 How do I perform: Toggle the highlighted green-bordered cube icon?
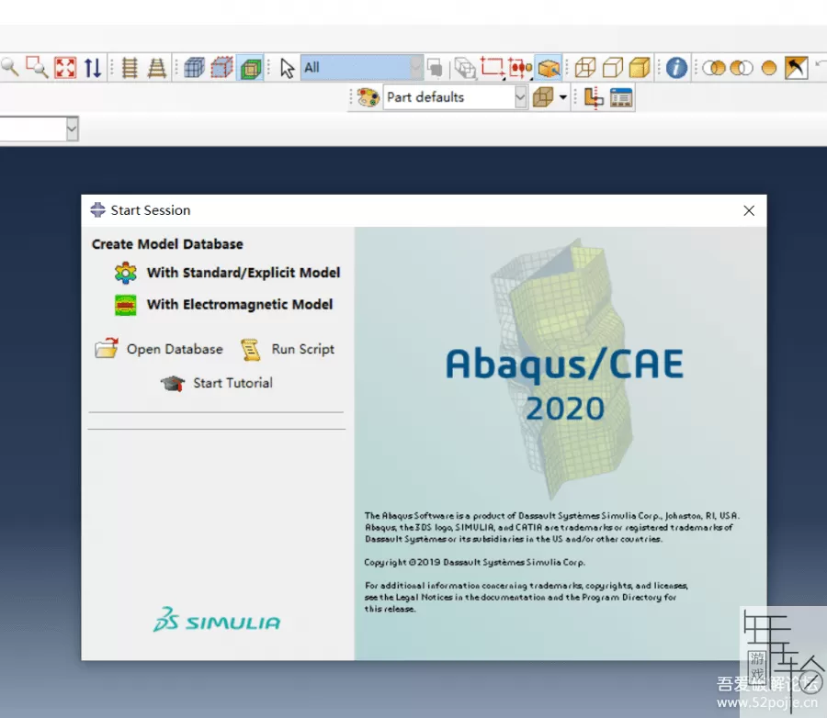[251, 69]
